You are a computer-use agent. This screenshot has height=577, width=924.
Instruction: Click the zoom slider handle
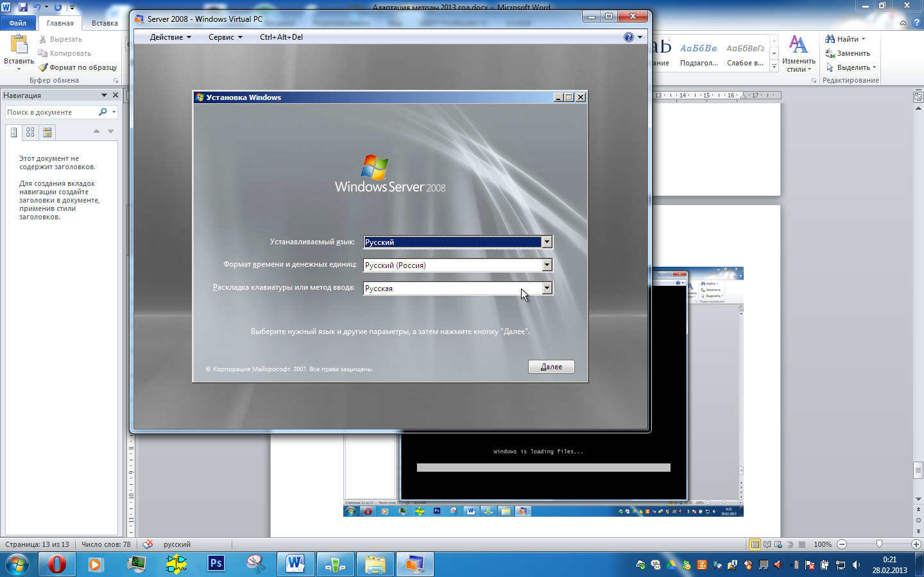tap(879, 544)
